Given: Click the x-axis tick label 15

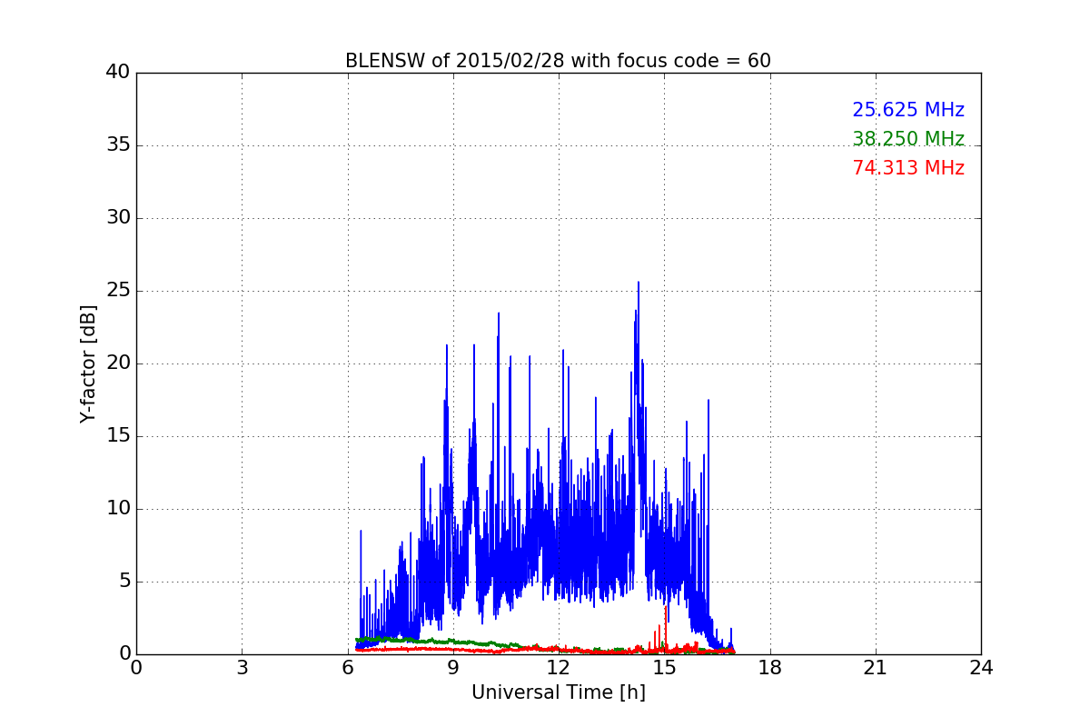Looking at the screenshot, I should 664,668.
